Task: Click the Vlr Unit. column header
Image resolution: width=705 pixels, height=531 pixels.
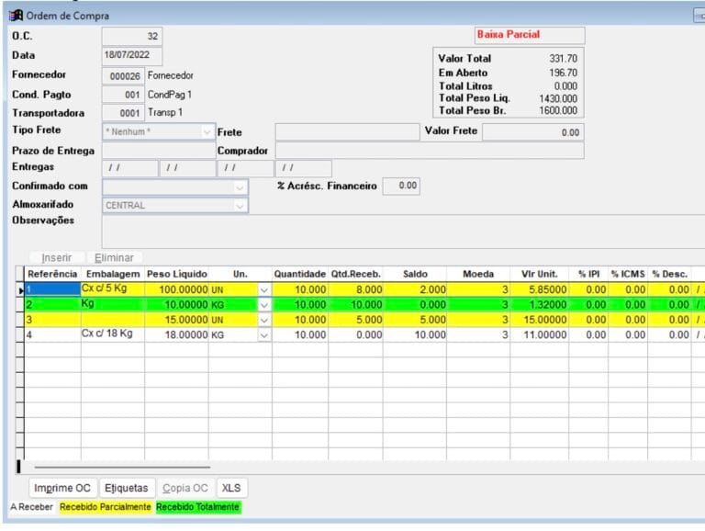Action: (540, 274)
